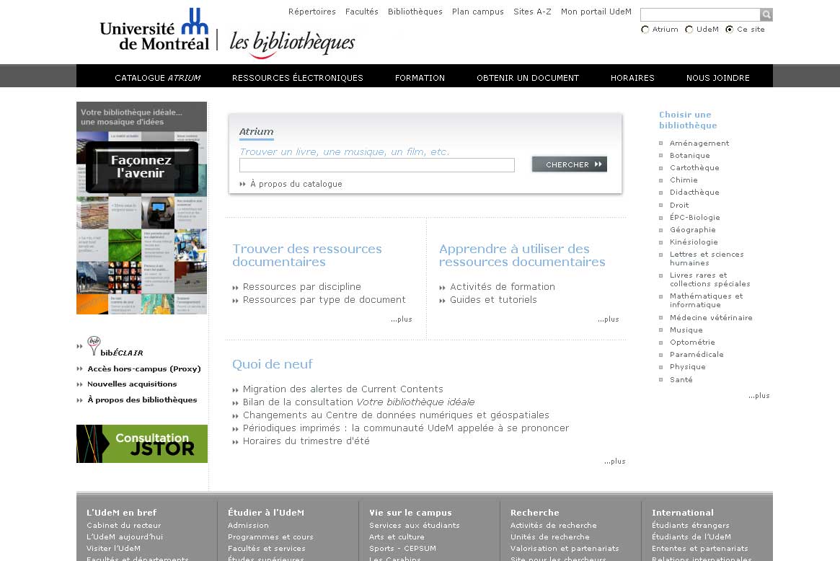
Task: Choose the ÉPC-Biologie library
Action: 695,218
